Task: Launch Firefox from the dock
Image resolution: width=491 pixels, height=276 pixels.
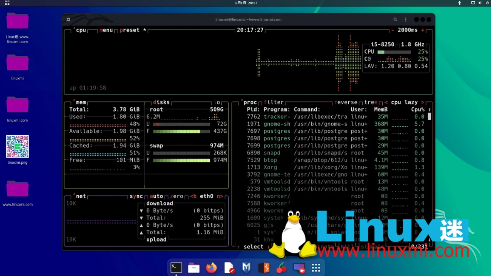Action: [211, 268]
